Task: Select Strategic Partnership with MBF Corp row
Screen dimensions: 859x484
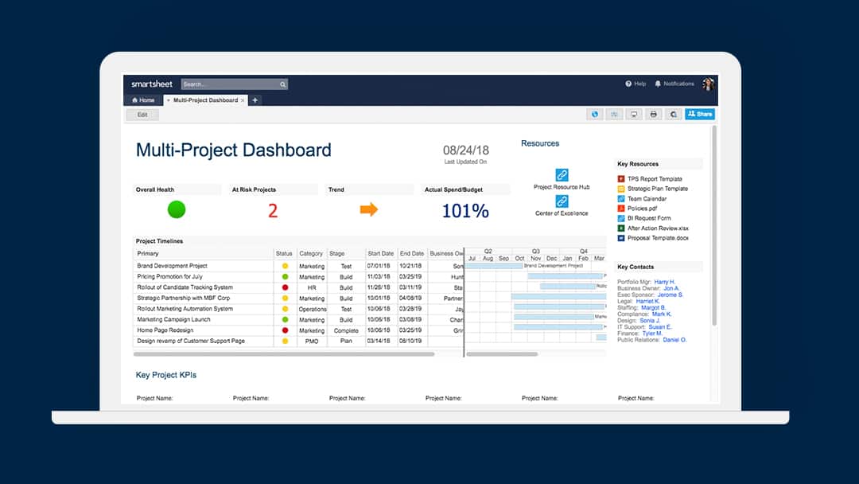Action: 298,299
